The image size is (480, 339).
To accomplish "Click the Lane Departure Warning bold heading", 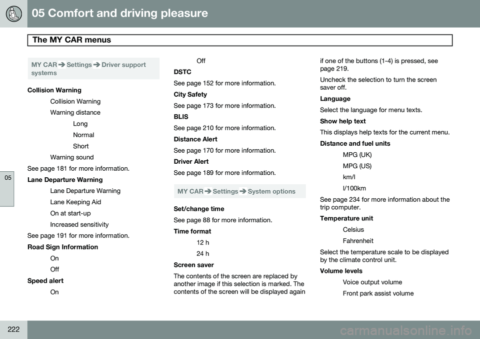I will point(65,180).
